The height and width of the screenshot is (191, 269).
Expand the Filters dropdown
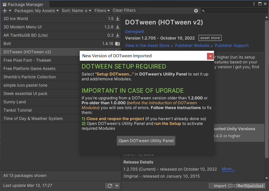pos(102,11)
